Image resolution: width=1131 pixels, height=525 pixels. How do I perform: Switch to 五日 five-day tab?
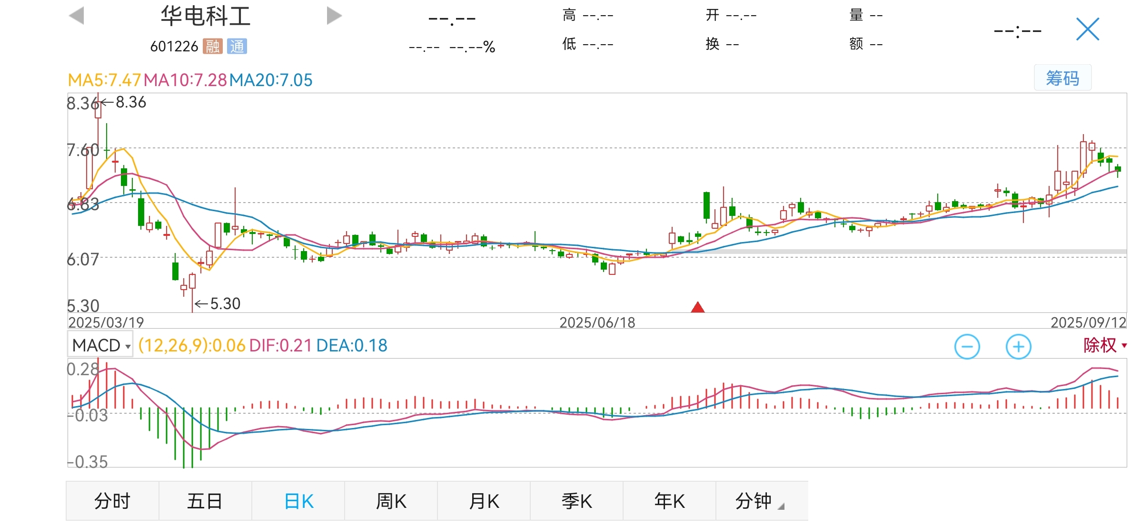(x=205, y=501)
